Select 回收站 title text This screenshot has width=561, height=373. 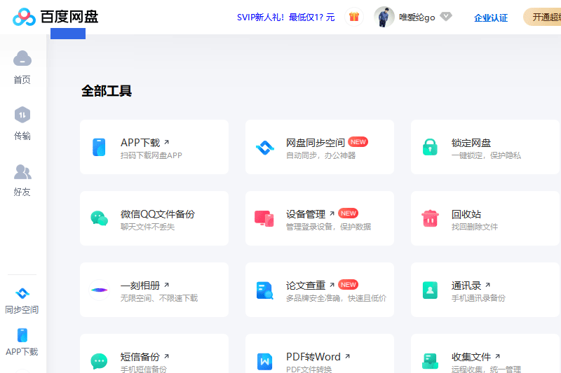(x=466, y=214)
